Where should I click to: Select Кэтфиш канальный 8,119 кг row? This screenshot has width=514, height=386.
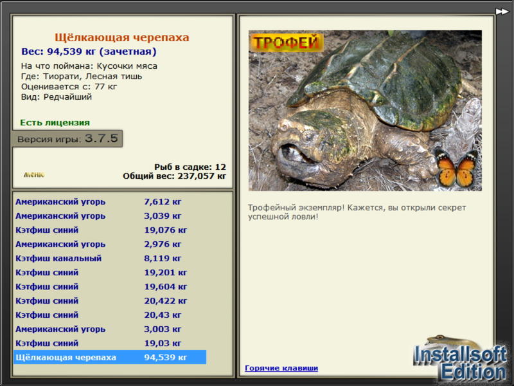tap(110, 259)
